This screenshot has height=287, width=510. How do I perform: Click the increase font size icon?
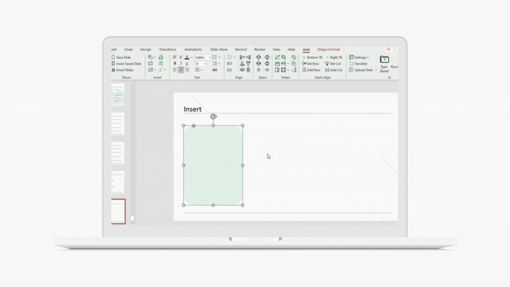[175, 57]
